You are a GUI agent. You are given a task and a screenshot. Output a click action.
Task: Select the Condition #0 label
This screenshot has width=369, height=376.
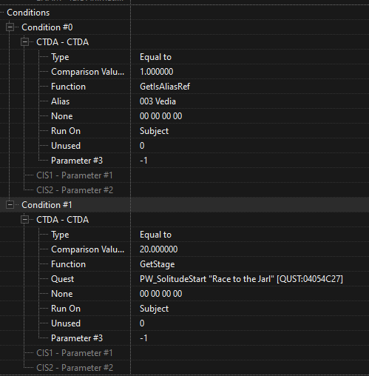pos(47,27)
